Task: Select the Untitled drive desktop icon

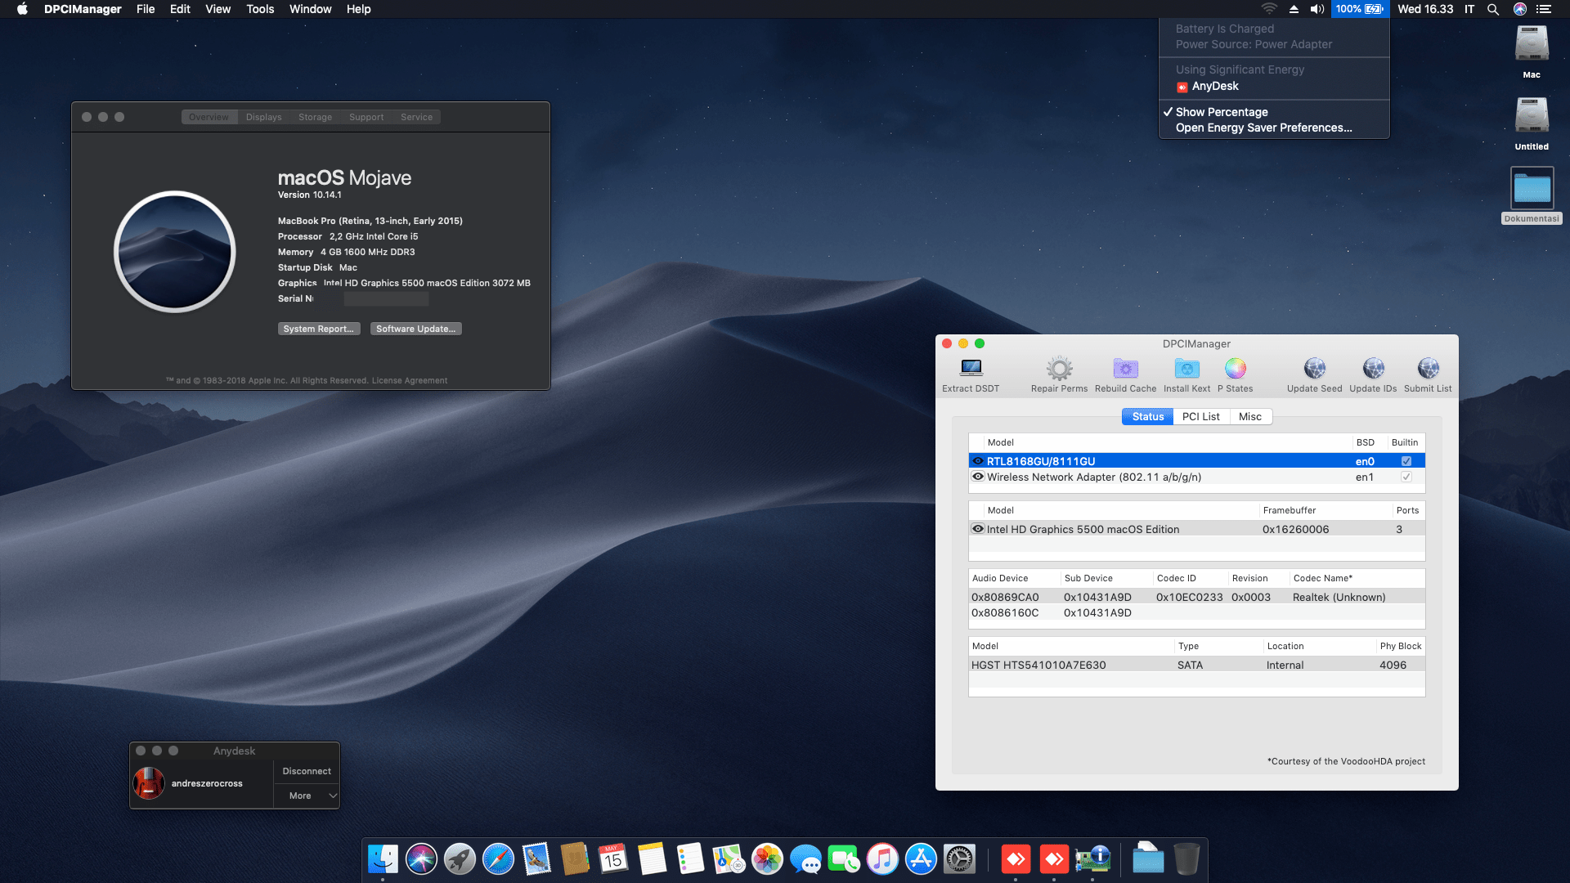Action: pos(1532,123)
